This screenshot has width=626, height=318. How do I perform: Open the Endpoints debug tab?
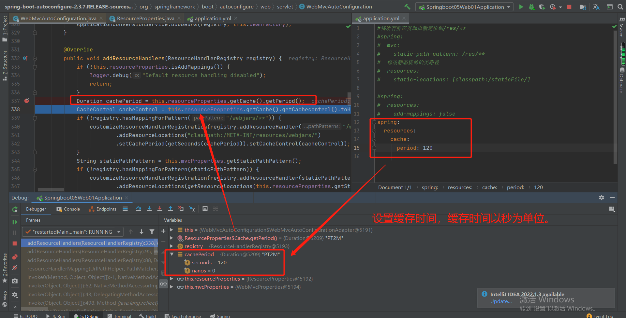pos(102,209)
